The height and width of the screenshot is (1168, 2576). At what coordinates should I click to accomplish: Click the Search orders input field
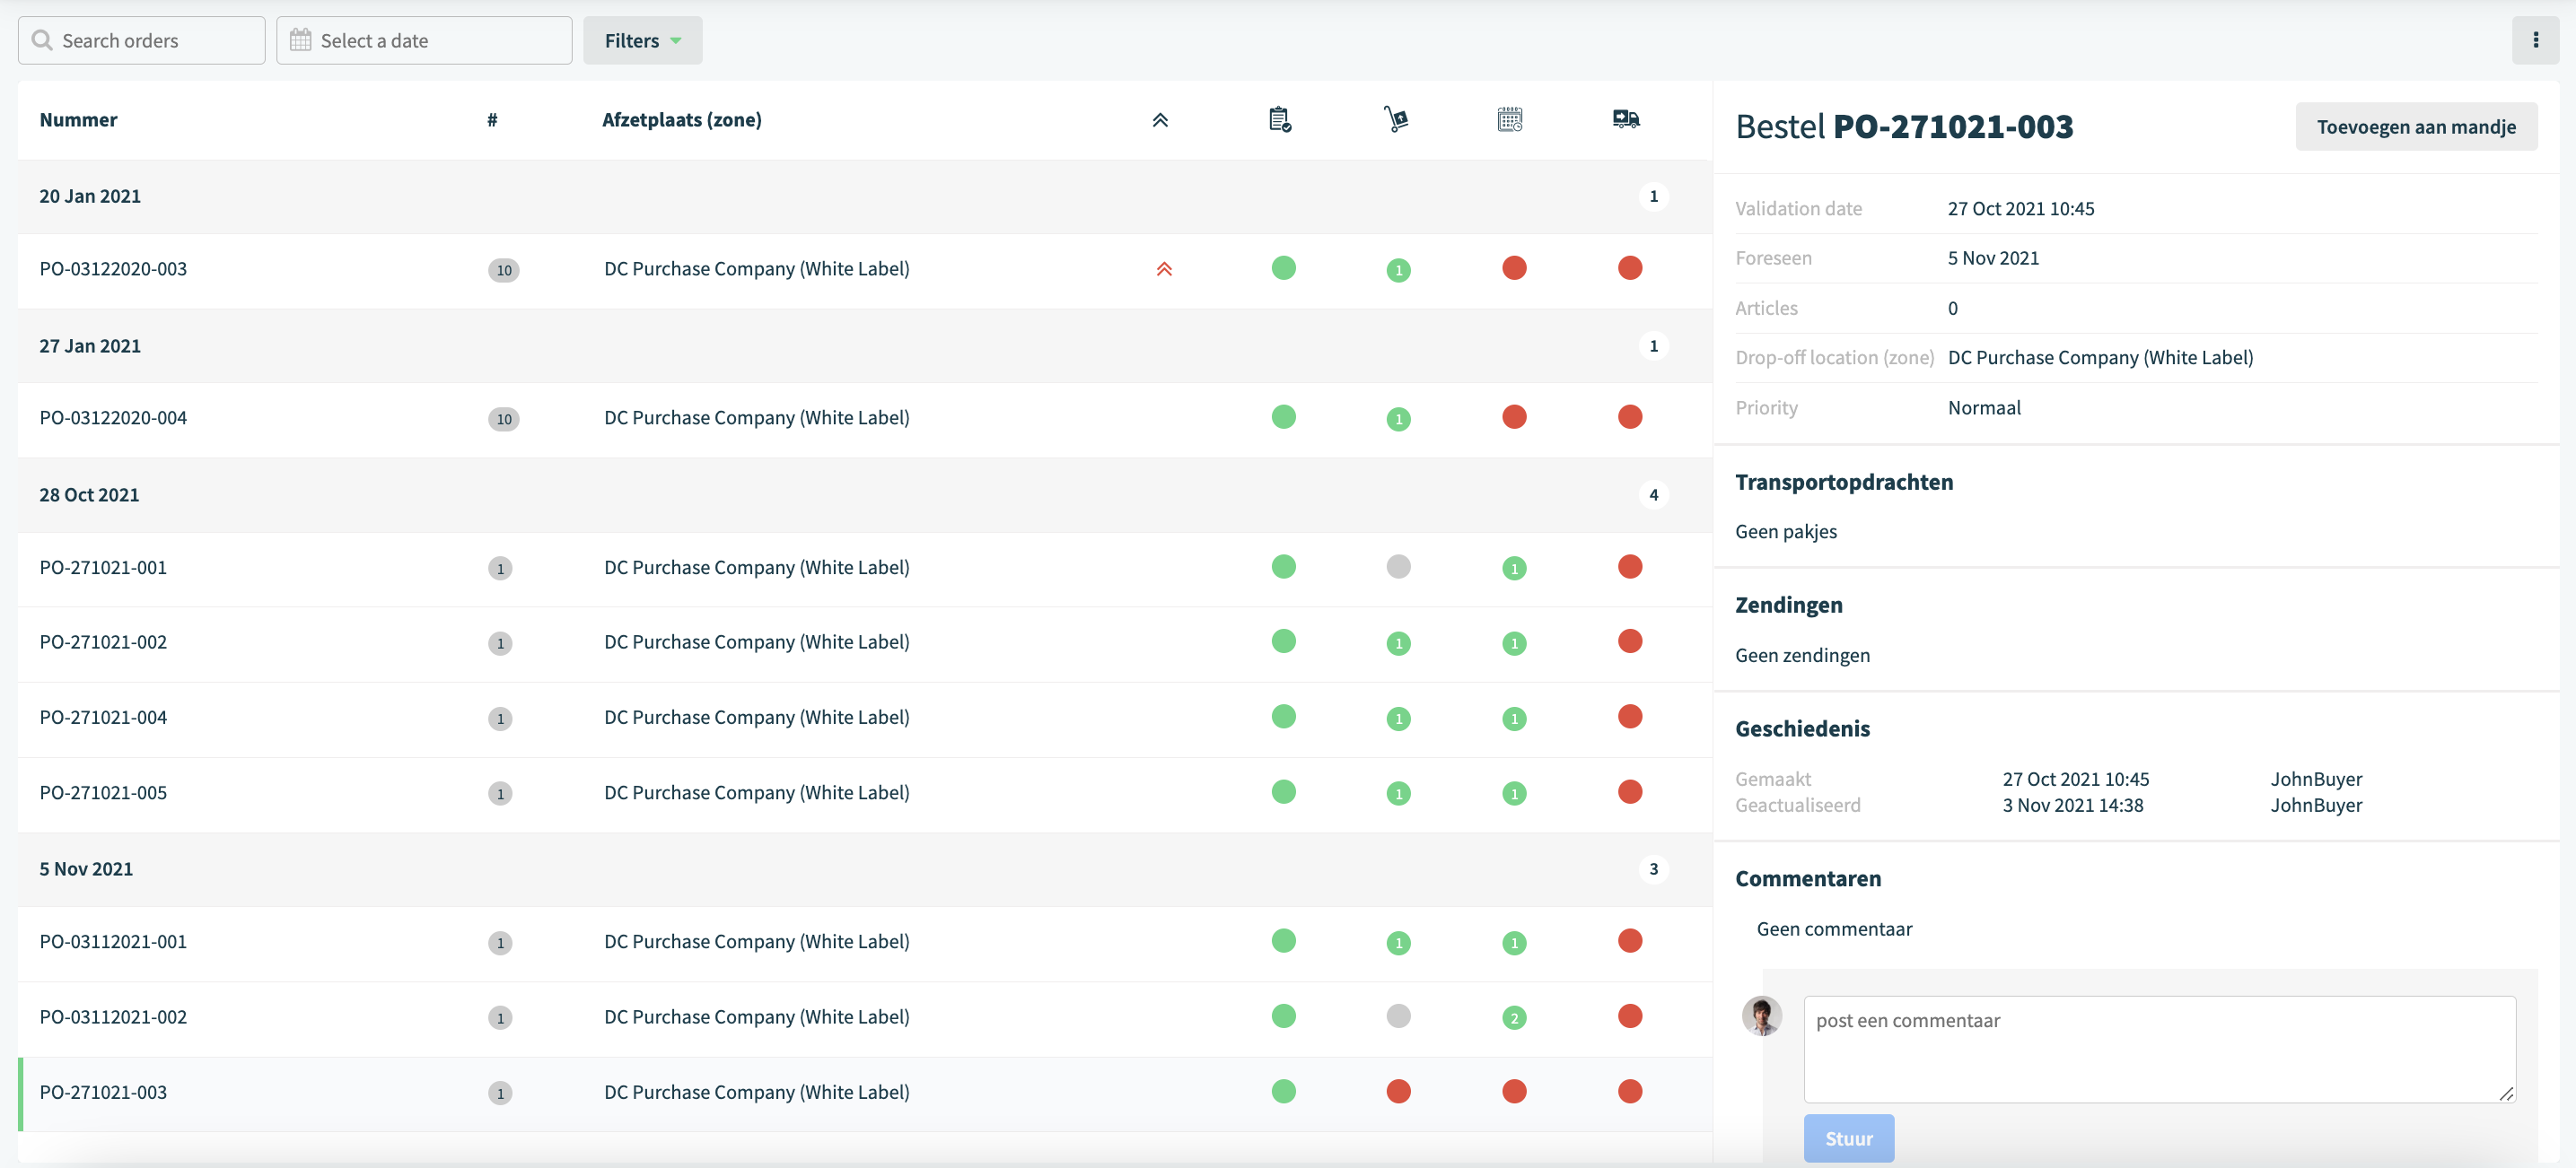point(141,40)
